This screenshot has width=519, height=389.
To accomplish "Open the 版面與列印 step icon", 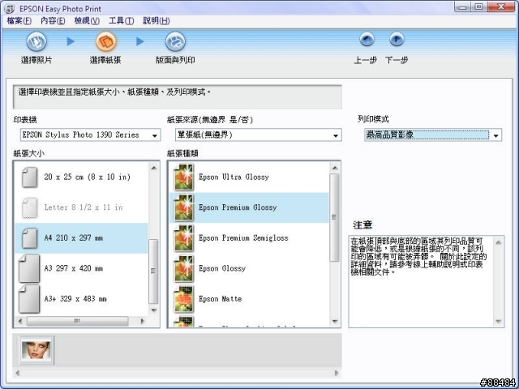I will (175, 41).
